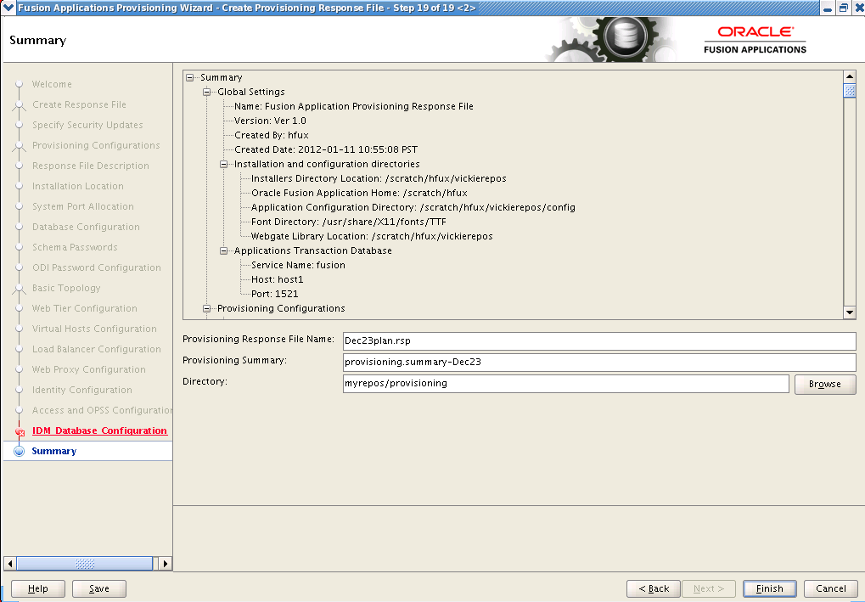Select Provisioning Configurations step in sidebar
This screenshot has height=602, width=865.
point(96,146)
